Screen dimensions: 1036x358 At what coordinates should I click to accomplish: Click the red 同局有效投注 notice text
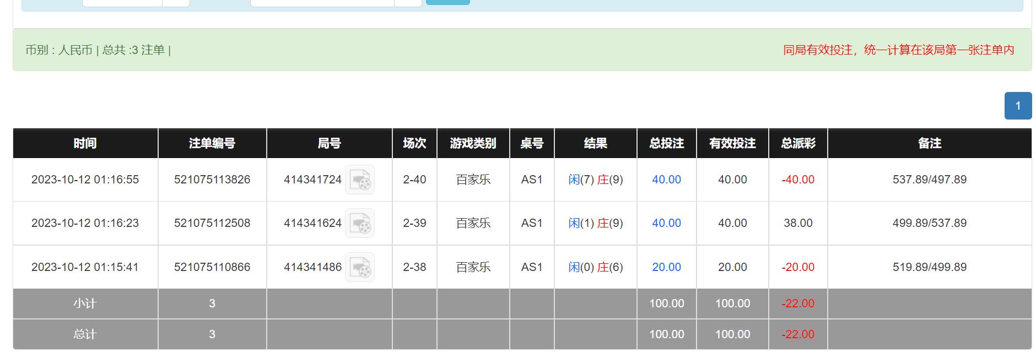click(898, 50)
